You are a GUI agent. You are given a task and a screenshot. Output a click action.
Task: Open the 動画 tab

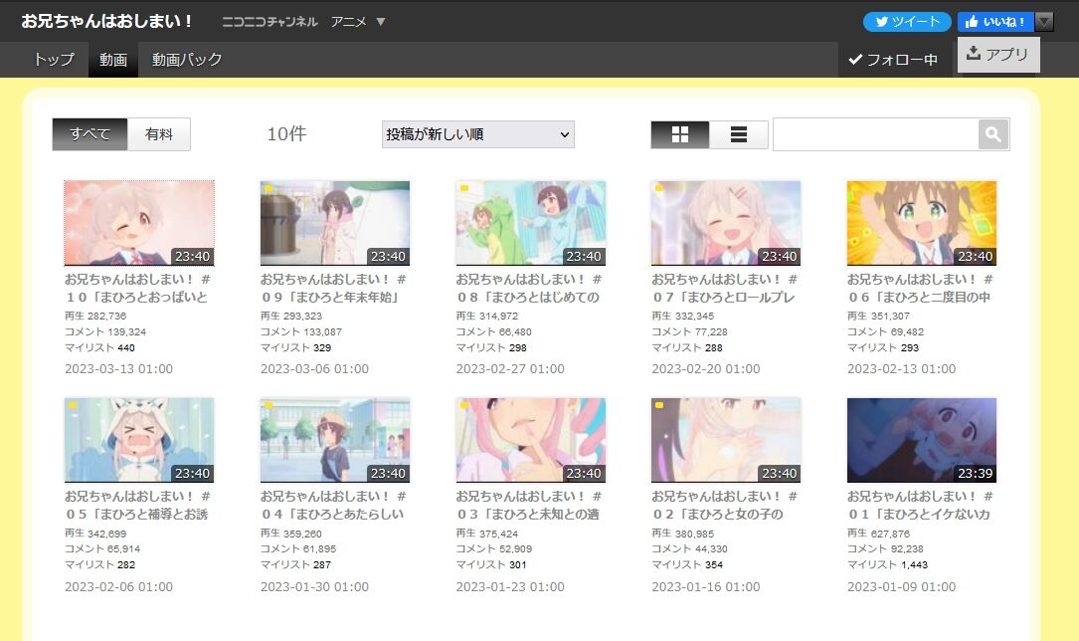click(x=112, y=60)
